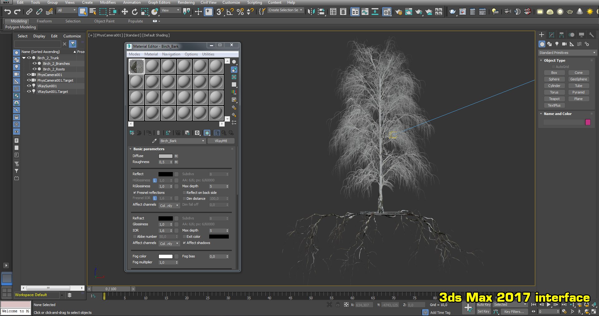Click the VRayMtl material type button
Image resolution: width=599 pixels, height=316 pixels.
221,141
